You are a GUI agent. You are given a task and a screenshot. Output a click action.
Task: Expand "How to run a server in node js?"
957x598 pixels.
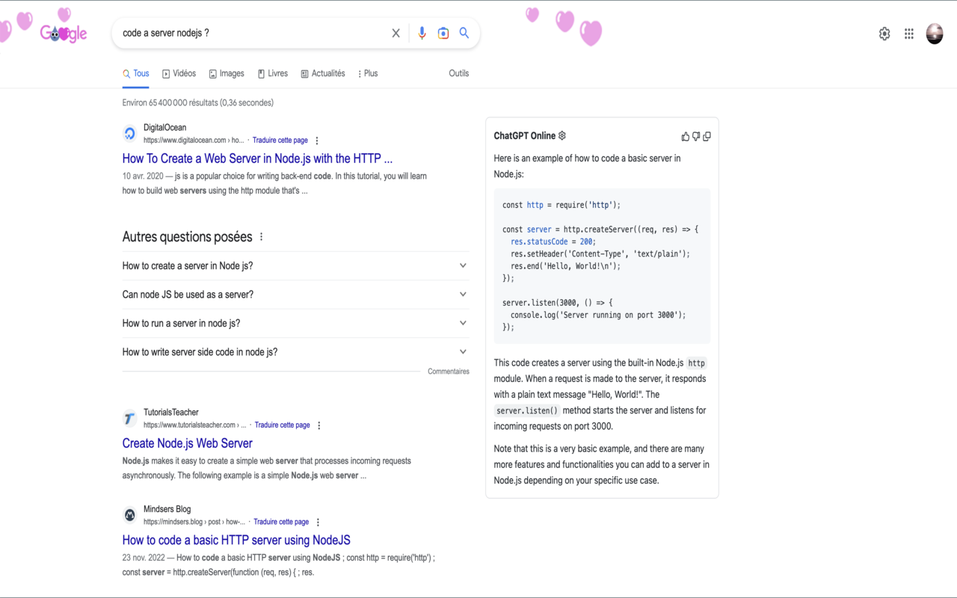pyautogui.click(x=295, y=324)
